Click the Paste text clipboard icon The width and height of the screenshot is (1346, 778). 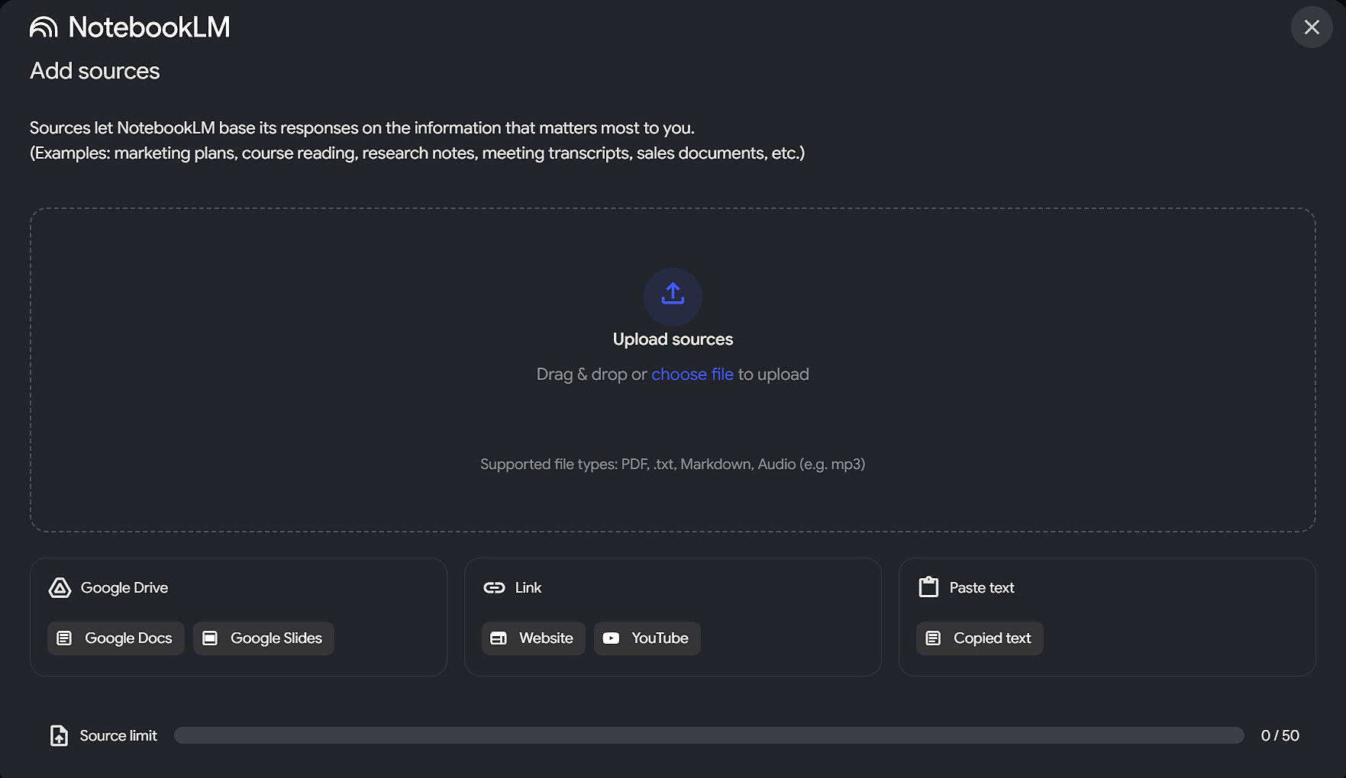[928, 587]
